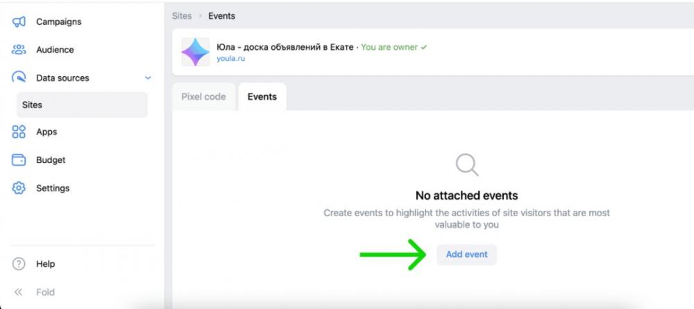Viewport: 694px width, 309px height.
Task: Collapse the Data sources chevron
Action: [148, 78]
